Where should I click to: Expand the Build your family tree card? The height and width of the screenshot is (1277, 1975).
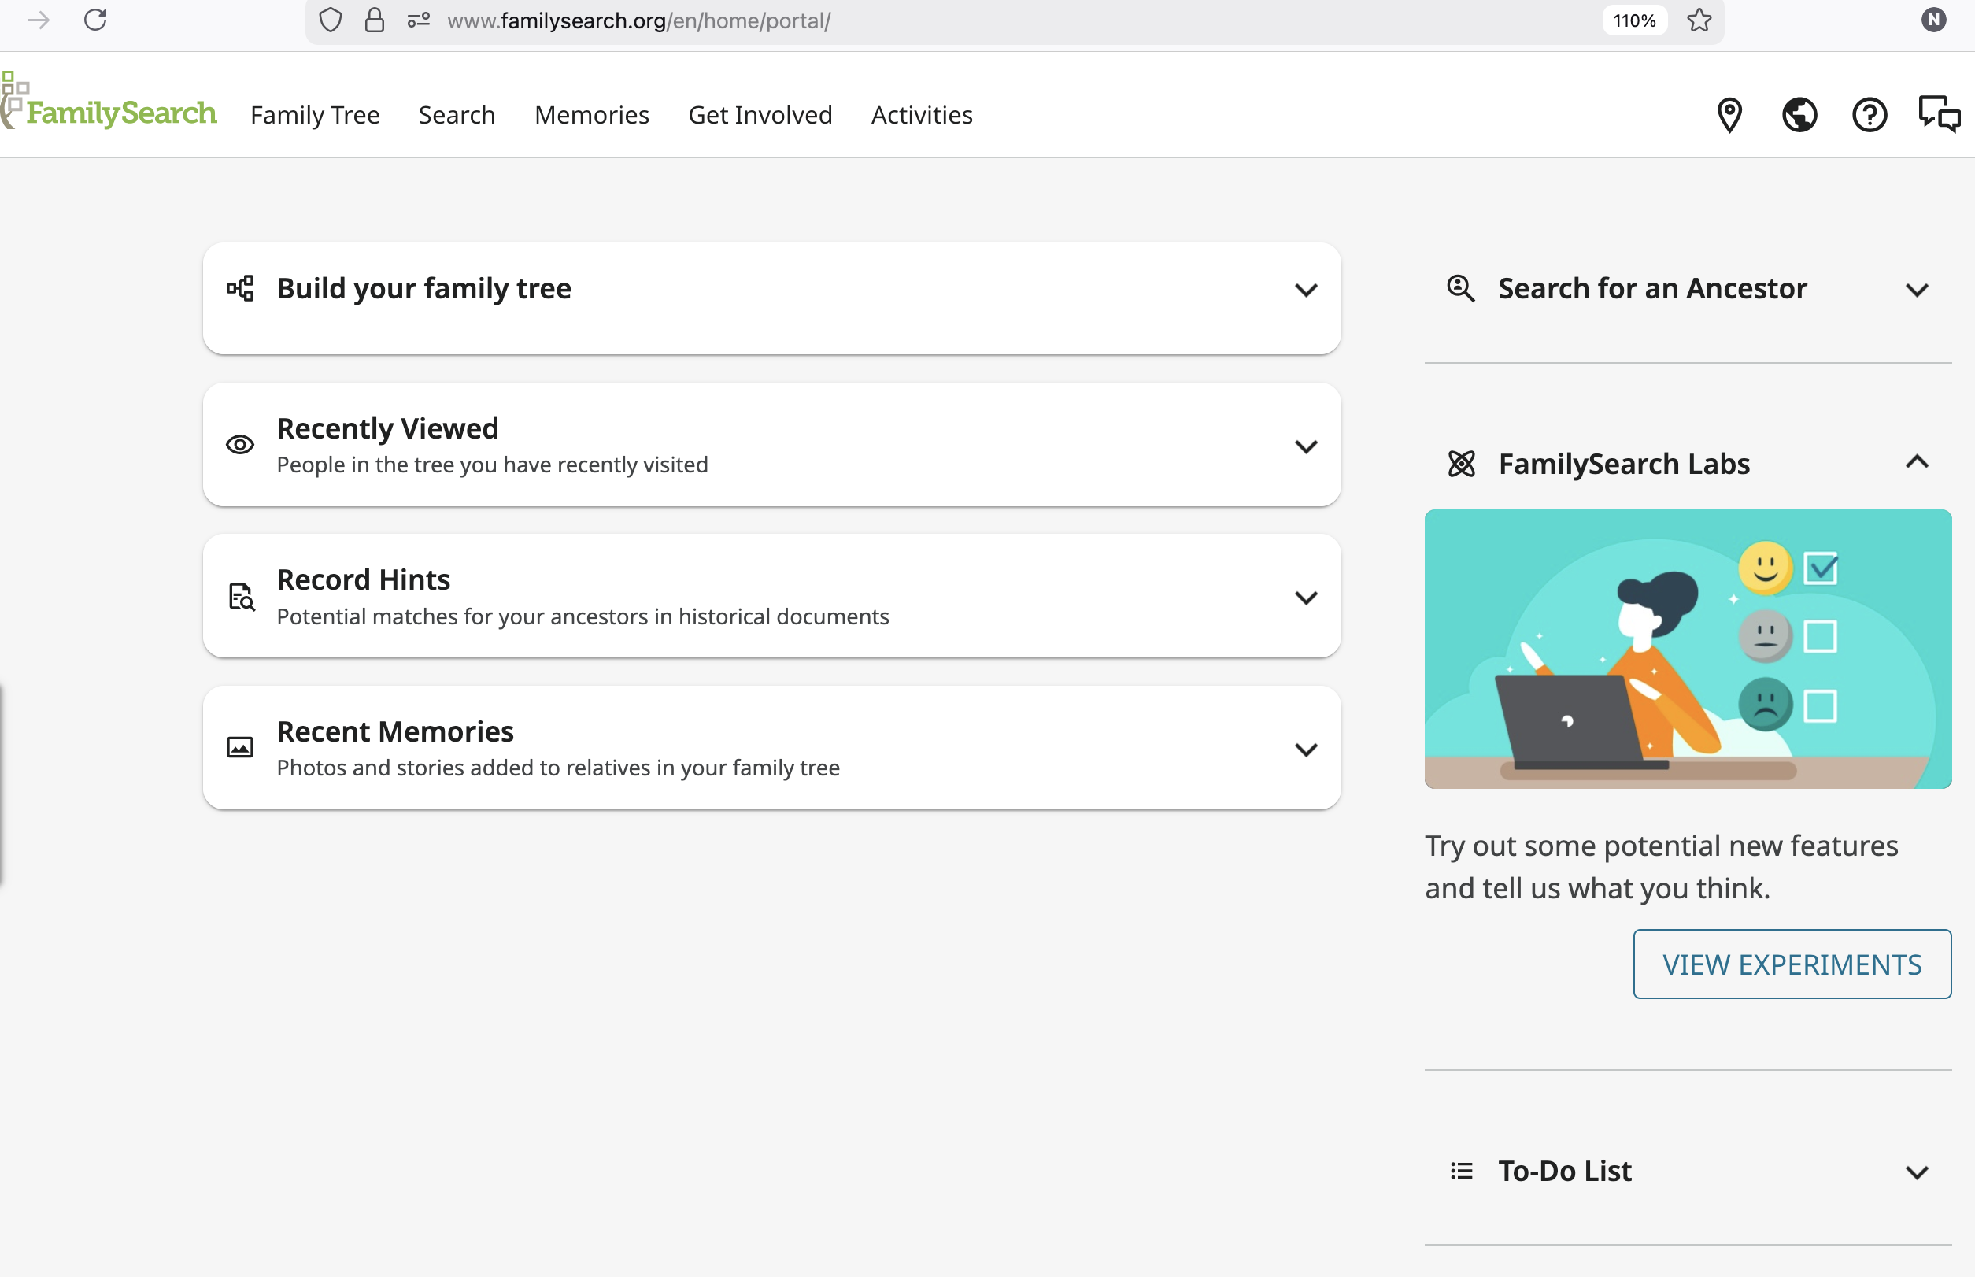pos(1305,291)
